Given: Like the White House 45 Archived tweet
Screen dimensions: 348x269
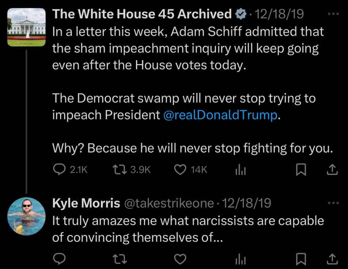Looking at the screenshot, I should (180, 170).
